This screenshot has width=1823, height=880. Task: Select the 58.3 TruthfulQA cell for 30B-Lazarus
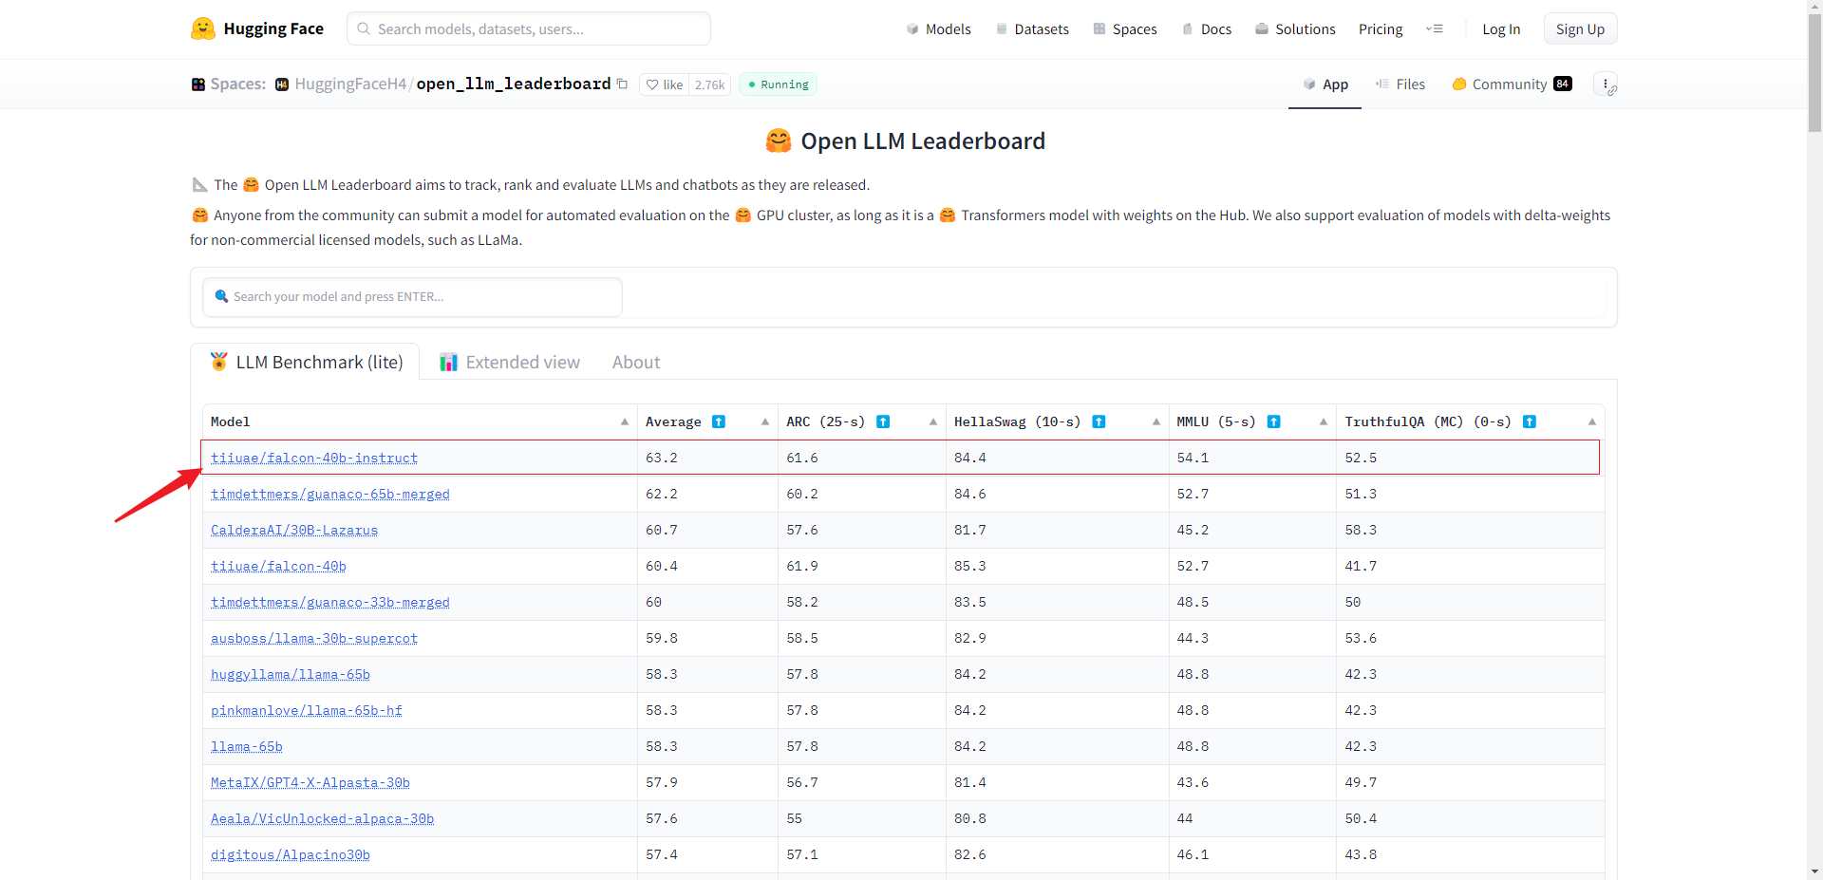click(x=1470, y=530)
